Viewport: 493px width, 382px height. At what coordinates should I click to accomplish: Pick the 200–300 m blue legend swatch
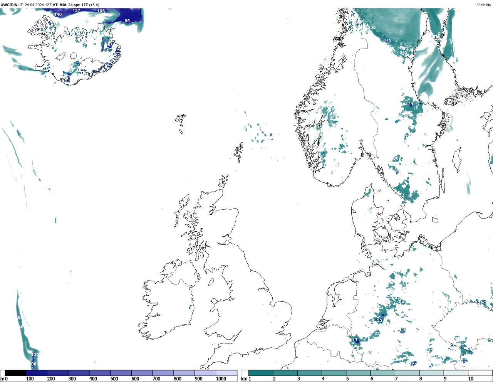click(58, 373)
